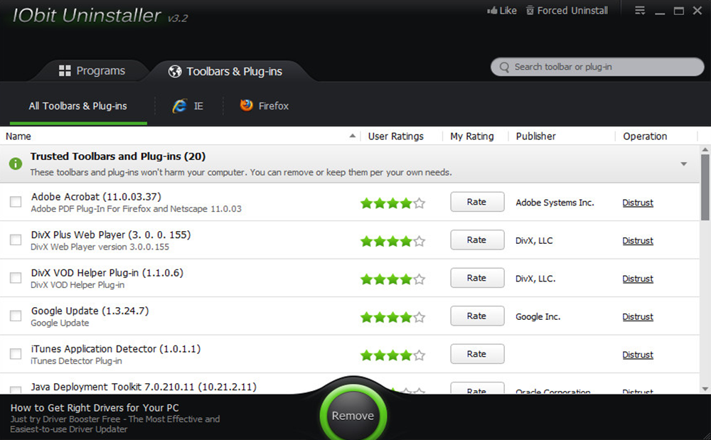This screenshot has height=440, width=711.
Task: Click scrollbar down arrow
Action: click(x=705, y=389)
